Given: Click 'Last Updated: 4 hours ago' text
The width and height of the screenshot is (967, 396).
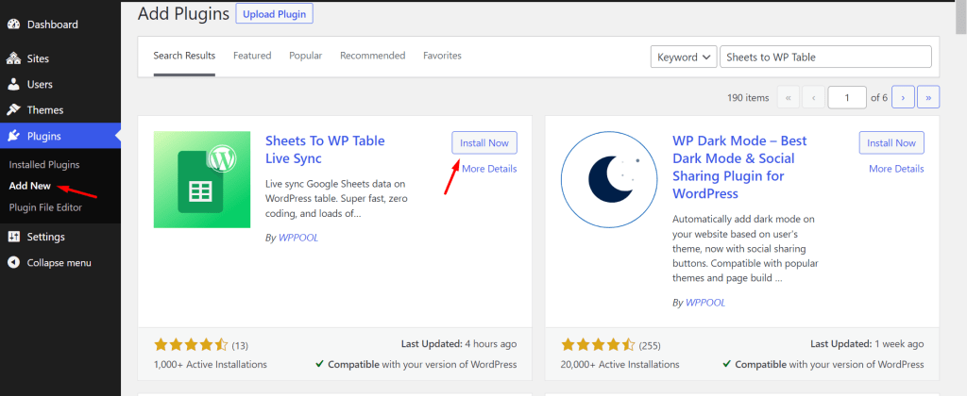Looking at the screenshot, I should [x=458, y=343].
